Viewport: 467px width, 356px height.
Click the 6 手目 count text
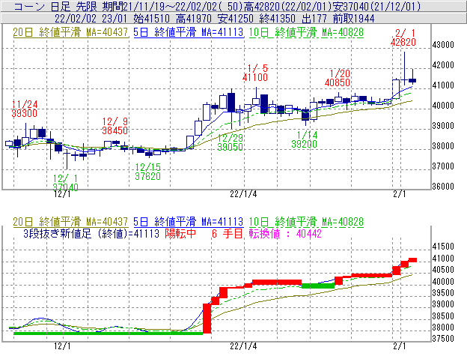[228, 233]
